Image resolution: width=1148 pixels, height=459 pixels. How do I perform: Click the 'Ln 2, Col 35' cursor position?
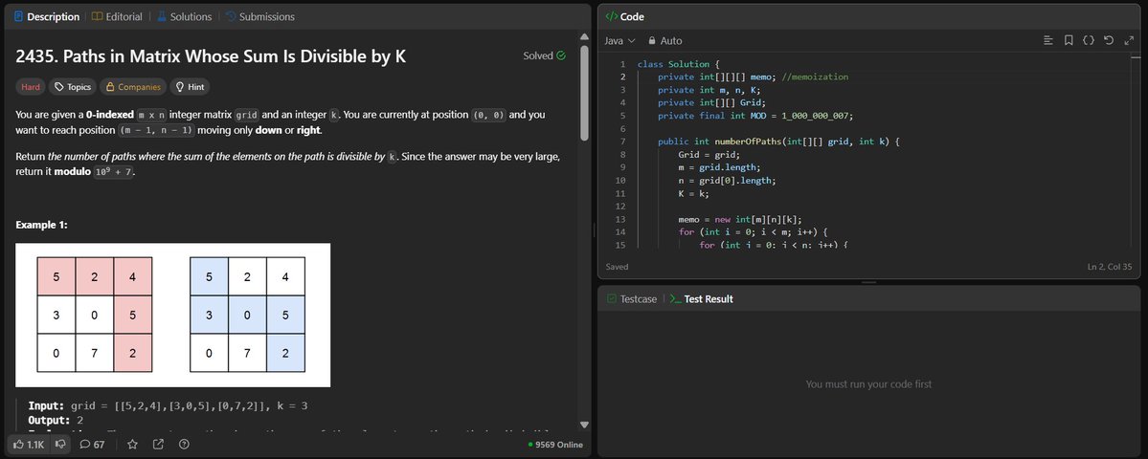click(x=1109, y=267)
